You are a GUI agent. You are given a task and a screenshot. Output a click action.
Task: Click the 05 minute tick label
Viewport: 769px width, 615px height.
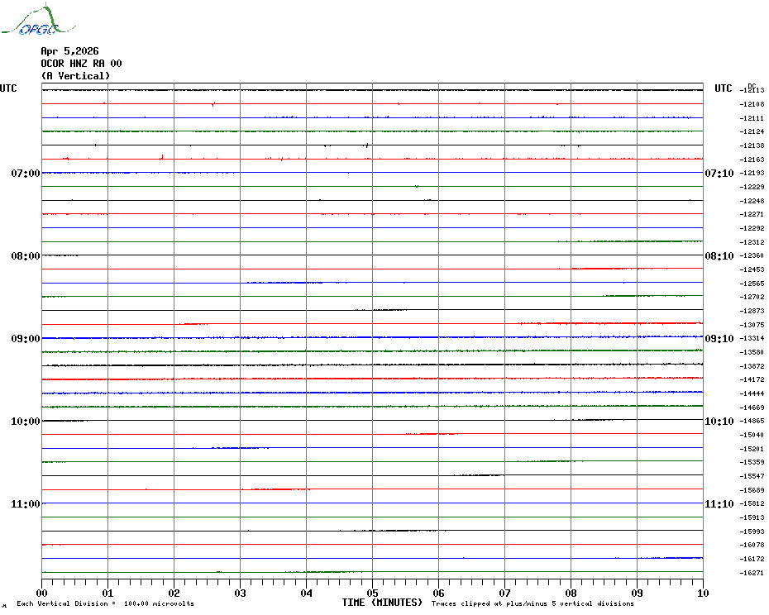point(372,593)
